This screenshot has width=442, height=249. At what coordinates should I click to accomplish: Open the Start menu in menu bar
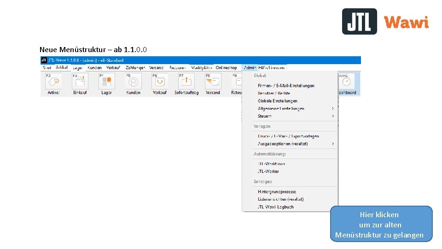[x=47, y=68]
